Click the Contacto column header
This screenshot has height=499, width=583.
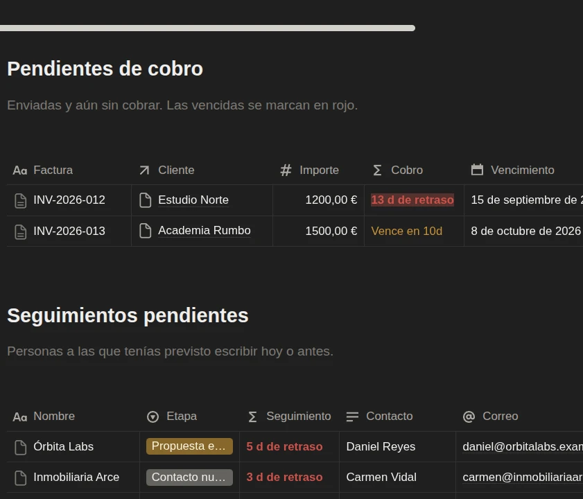click(397, 416)
